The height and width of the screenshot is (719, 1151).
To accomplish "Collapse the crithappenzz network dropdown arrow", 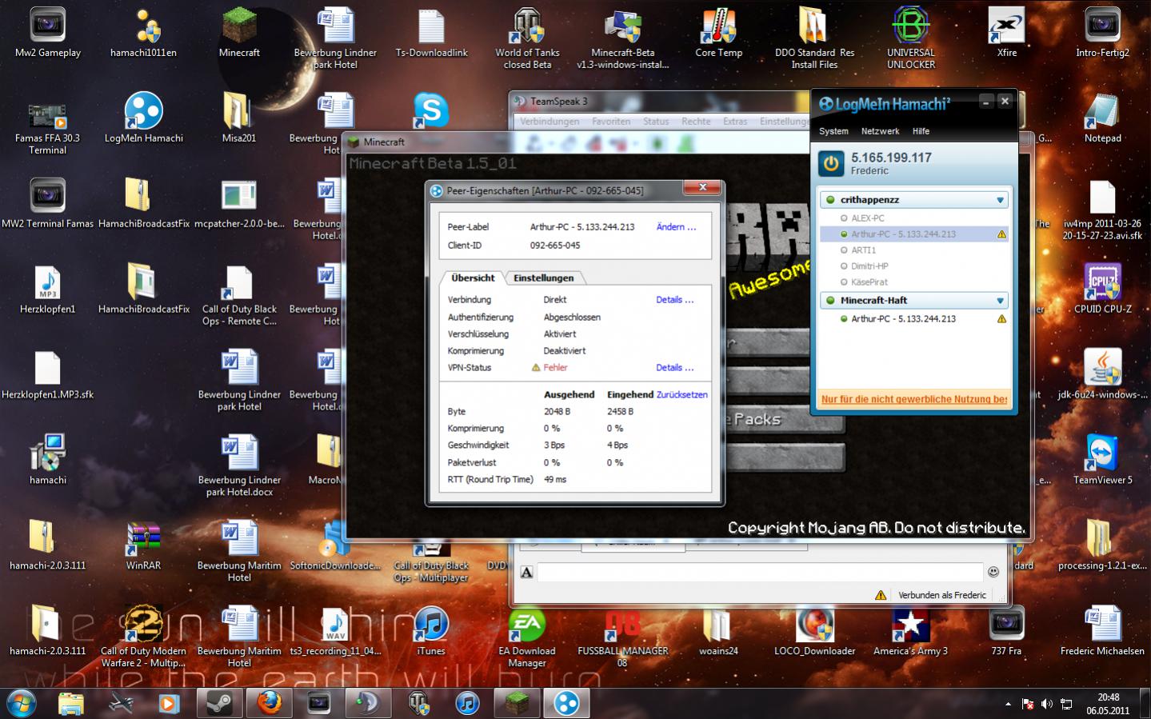I will (x=1000, y=200).
